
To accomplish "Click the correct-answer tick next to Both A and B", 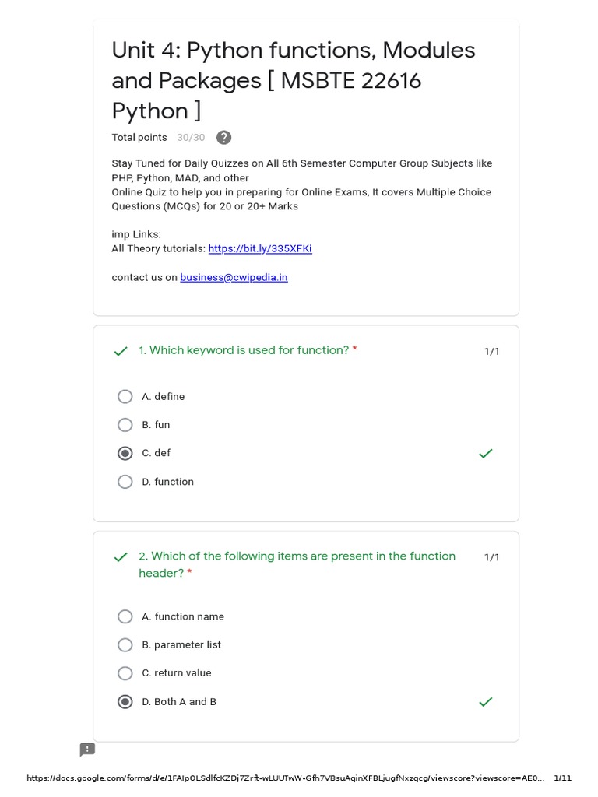I will pos(486,702).
